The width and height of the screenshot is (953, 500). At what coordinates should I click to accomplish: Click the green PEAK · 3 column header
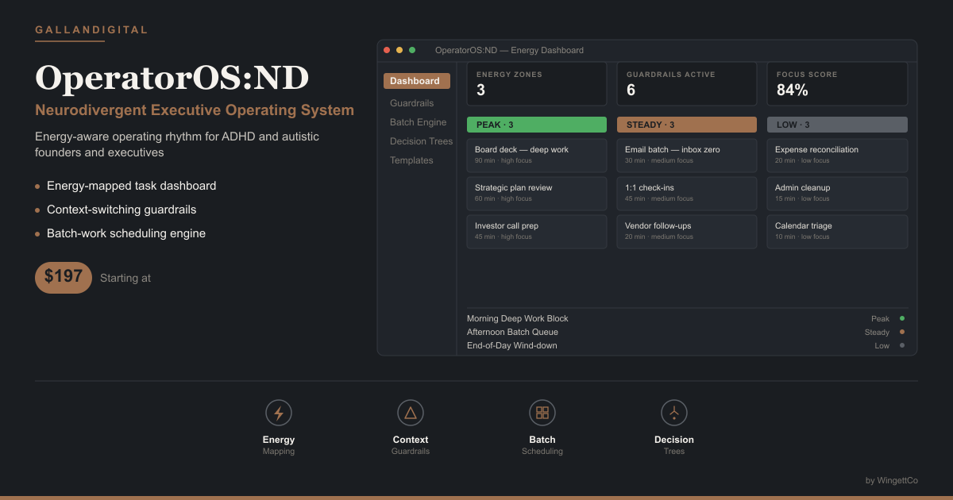pyautogui.click(x=537, y=125)
